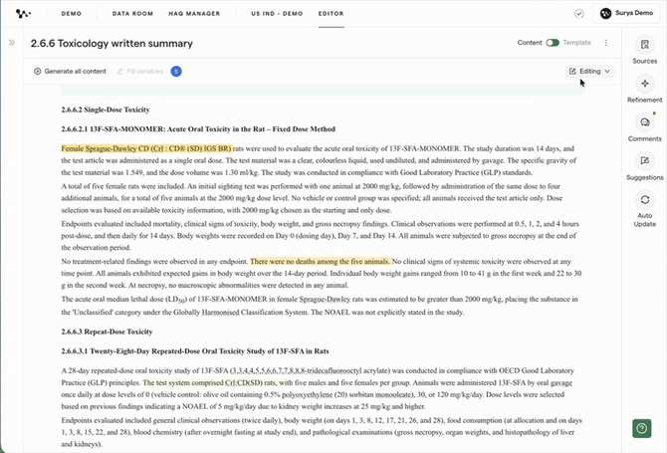The width and height of the screenshot is (667, 453).
Task: Open the three-dot more options menu
Action: coord(605,43)
